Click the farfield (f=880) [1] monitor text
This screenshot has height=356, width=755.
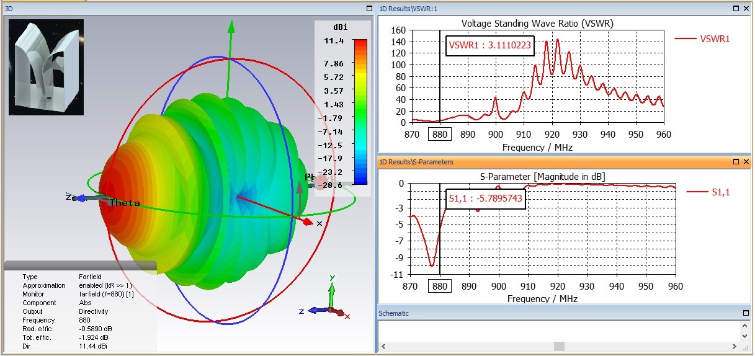click(x=106, y=294)
